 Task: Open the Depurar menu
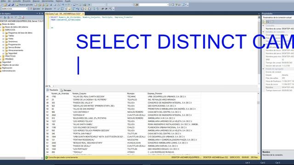click(36, 1)
